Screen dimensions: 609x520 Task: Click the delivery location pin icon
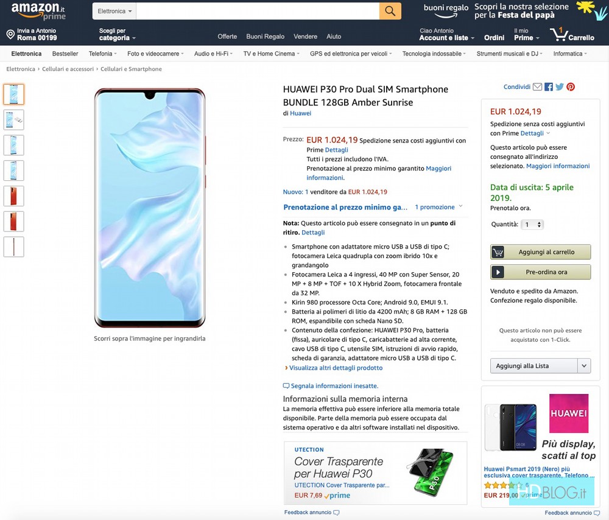tap(10, 35)
